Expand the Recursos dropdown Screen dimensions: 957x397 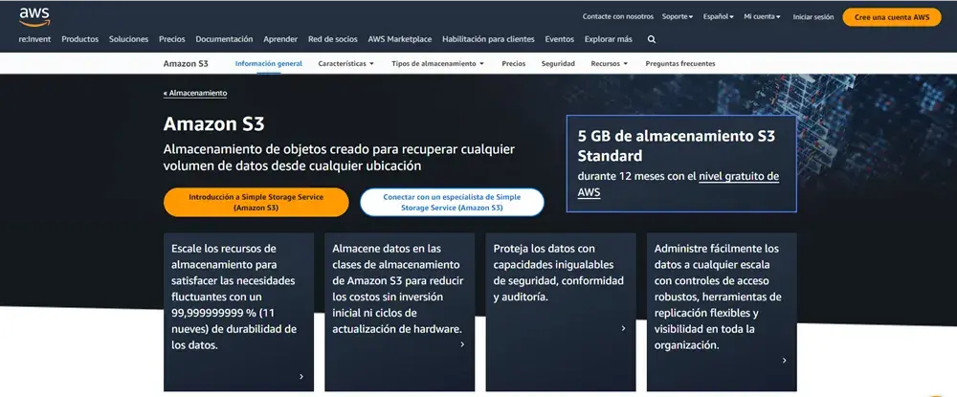point(609,63)
